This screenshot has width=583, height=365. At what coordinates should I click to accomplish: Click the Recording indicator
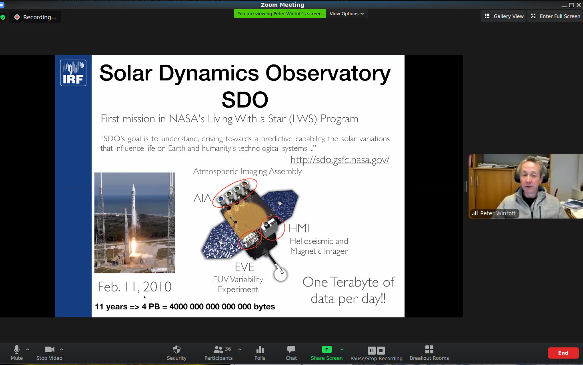coord(35,17)
